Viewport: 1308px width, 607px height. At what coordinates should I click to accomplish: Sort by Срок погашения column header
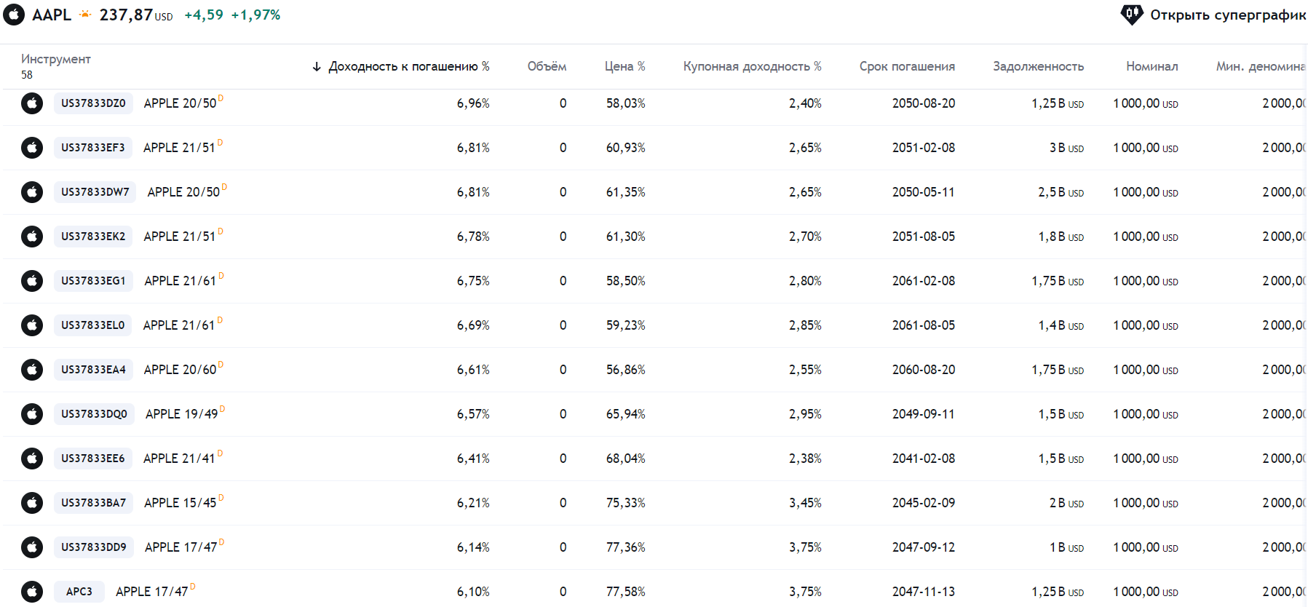click(906, 66)
